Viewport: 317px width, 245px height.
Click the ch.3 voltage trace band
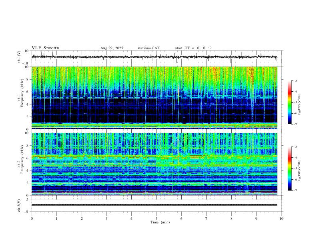pos(154,205)
